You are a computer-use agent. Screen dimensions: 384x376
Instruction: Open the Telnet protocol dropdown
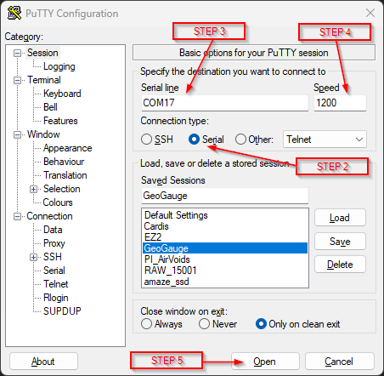(325, 140)
